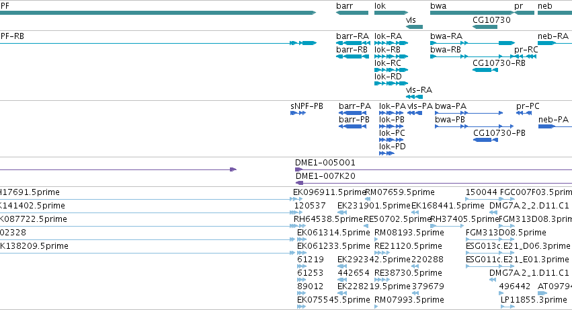Image resolution: width=572 pixels, height=310 pixels.
Task: Open the 379679 EST label
Action: [x=428, y=287]
